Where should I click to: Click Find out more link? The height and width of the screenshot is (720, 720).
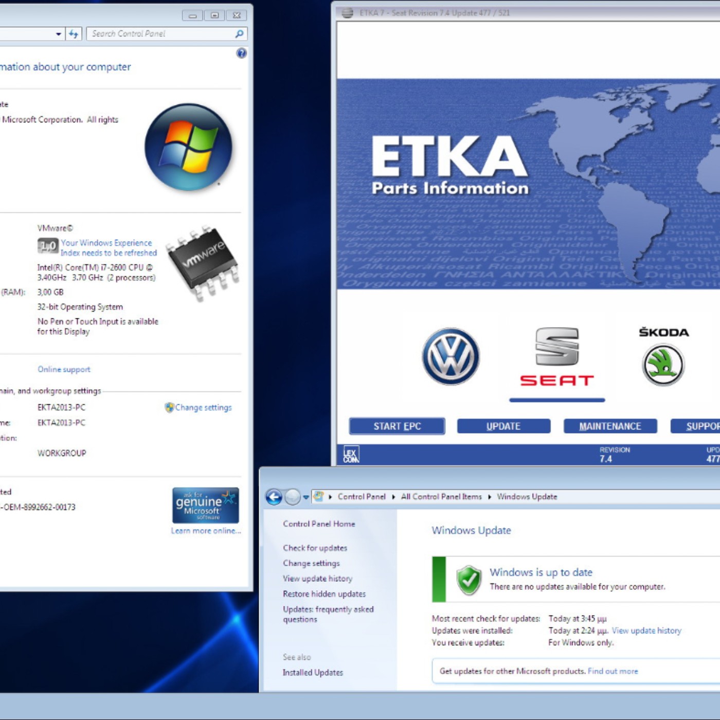point(613,671)
